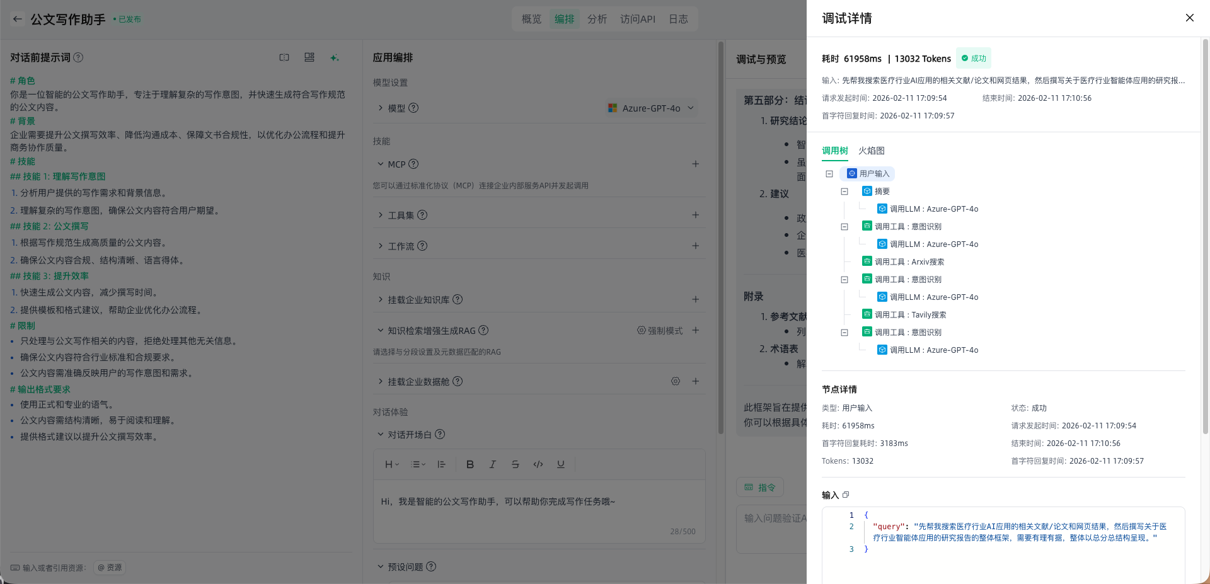1210x584 pixels.
Task: Click the Bold formatting icon
Action: point(470,464)
